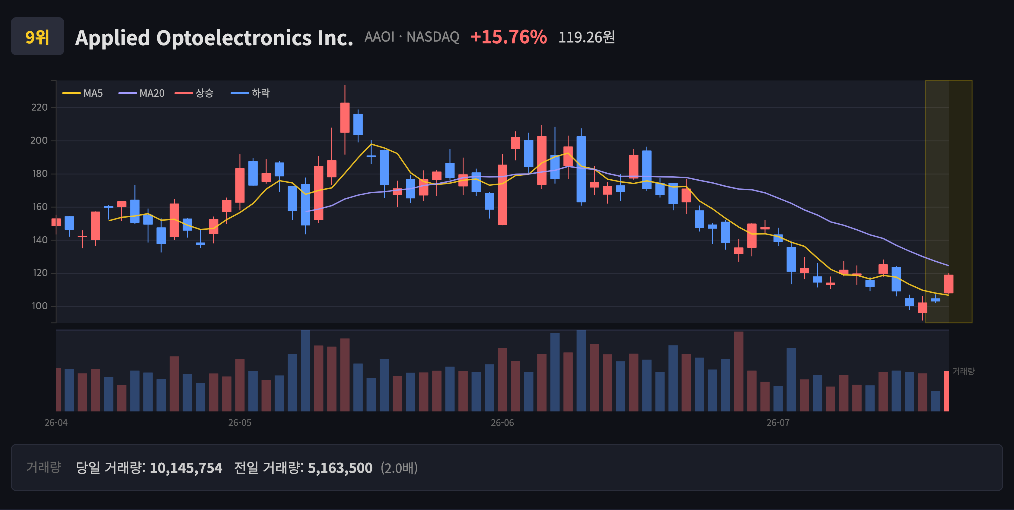Click the 거래량 label beside the volume chart
This screenshot has height=510, width=1014.
click(x=963, y=371)
